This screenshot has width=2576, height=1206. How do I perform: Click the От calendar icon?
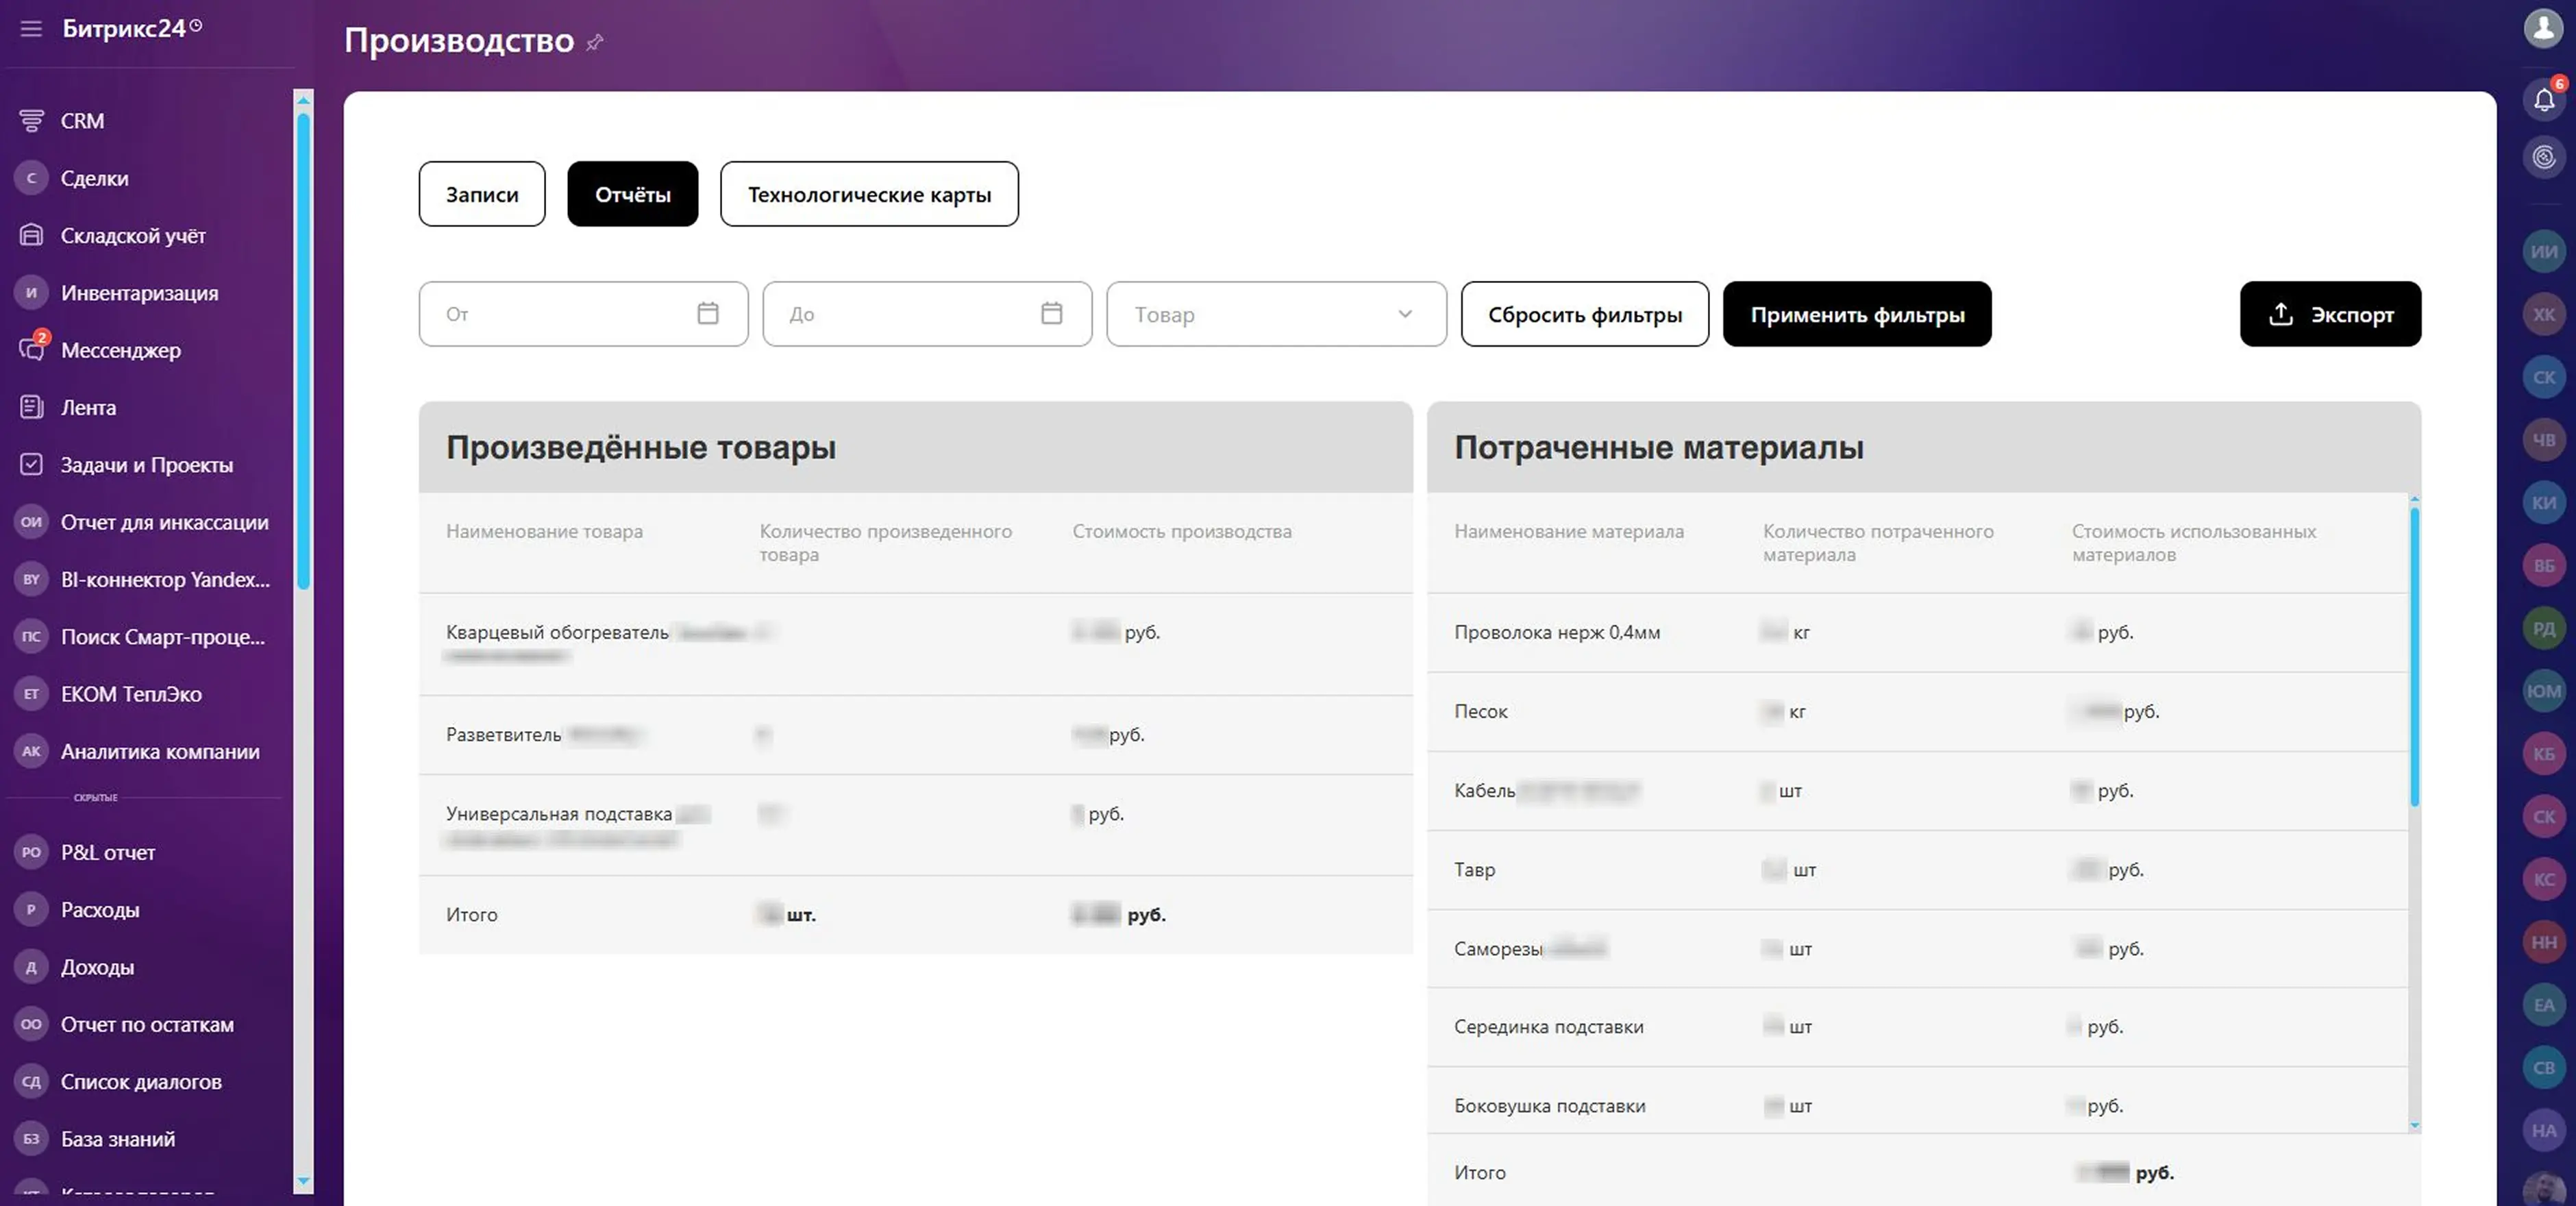[708, 314]
